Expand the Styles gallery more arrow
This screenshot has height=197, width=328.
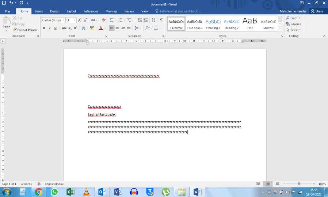pos(280,29)
